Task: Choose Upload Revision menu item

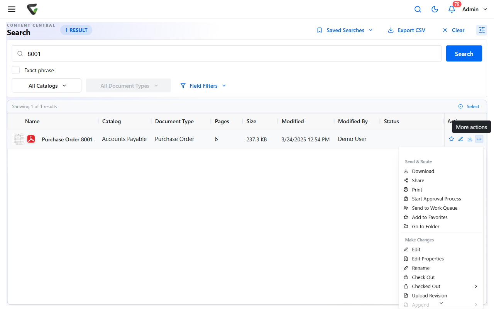Action: 441,295
